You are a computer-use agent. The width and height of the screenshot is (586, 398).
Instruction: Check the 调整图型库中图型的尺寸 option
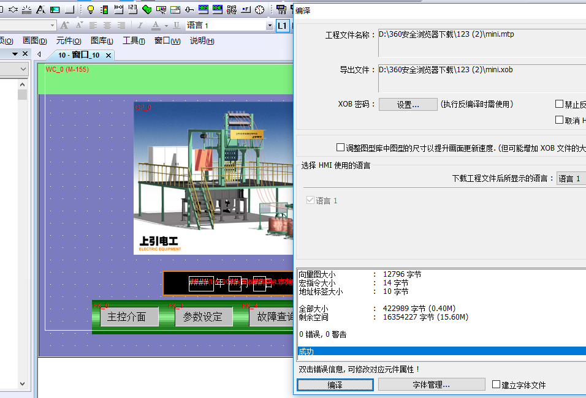click(x=341, y=148)
